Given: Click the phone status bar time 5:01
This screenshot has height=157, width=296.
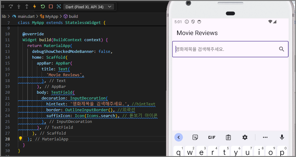Looking at the screenshot, I should (178, 22).
